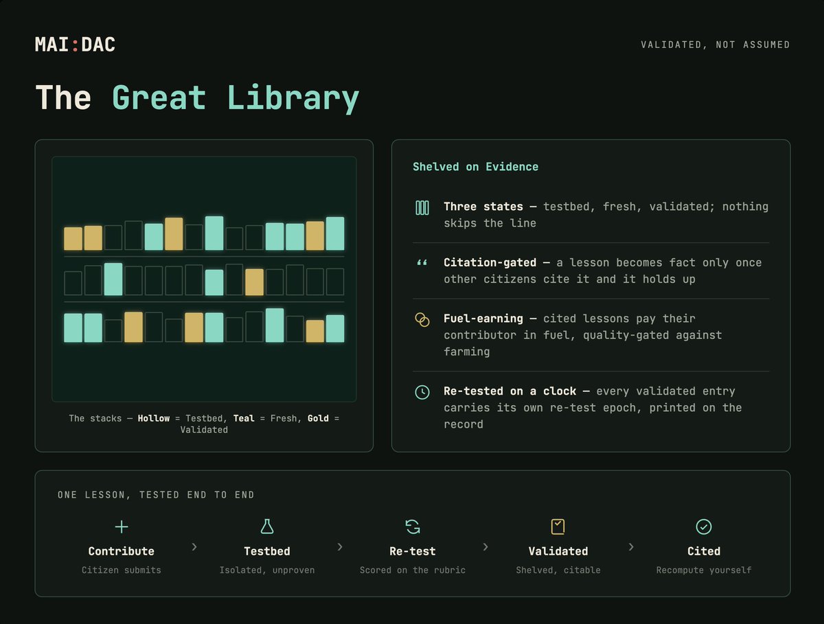824x624 pixels.
Task: Click the 'Shelved, citable' caption
Action: tap(558, 570)
